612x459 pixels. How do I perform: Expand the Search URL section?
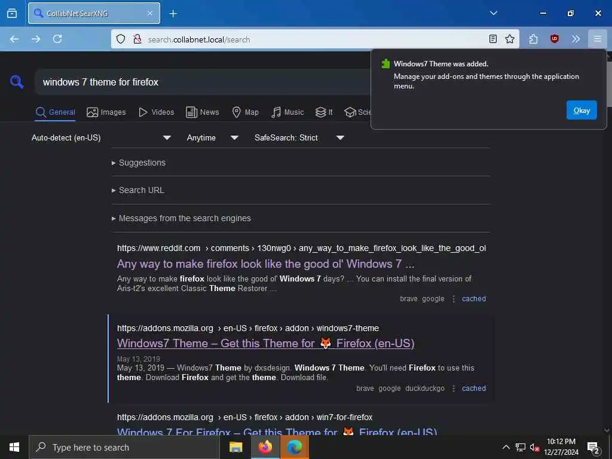[138, 190]
